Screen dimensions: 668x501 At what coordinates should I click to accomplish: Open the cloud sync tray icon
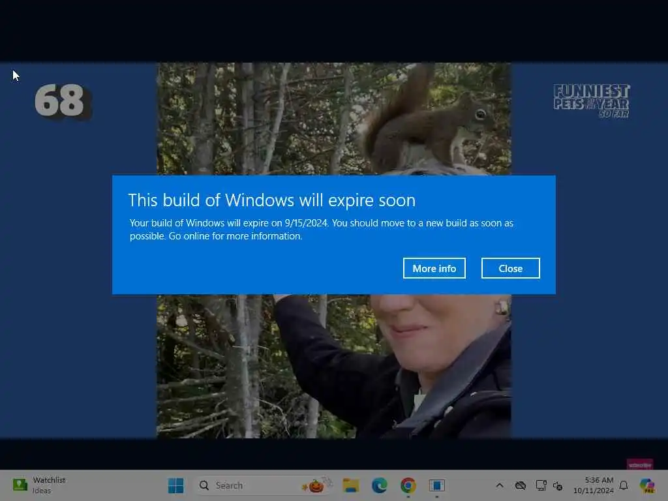520,485
